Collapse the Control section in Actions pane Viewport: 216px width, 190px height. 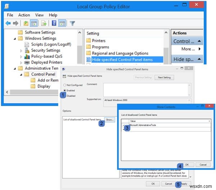[199, 41]
